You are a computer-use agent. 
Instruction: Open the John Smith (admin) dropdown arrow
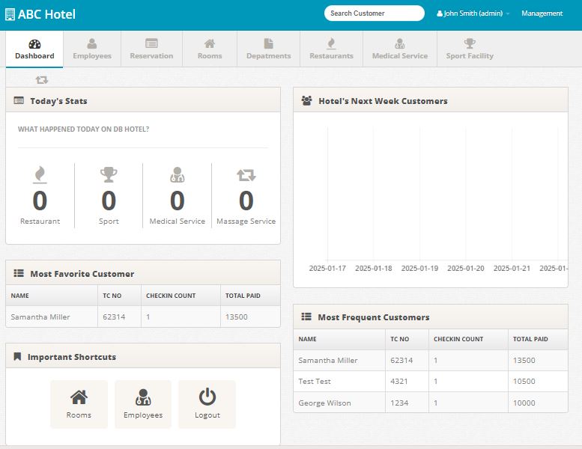coord(507,13)
